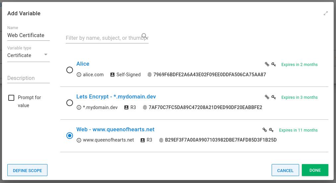This screenshot has width=336, height=183.
Task: Click the chain icon on Lets Encrypt row
Action: click(267, 97)
